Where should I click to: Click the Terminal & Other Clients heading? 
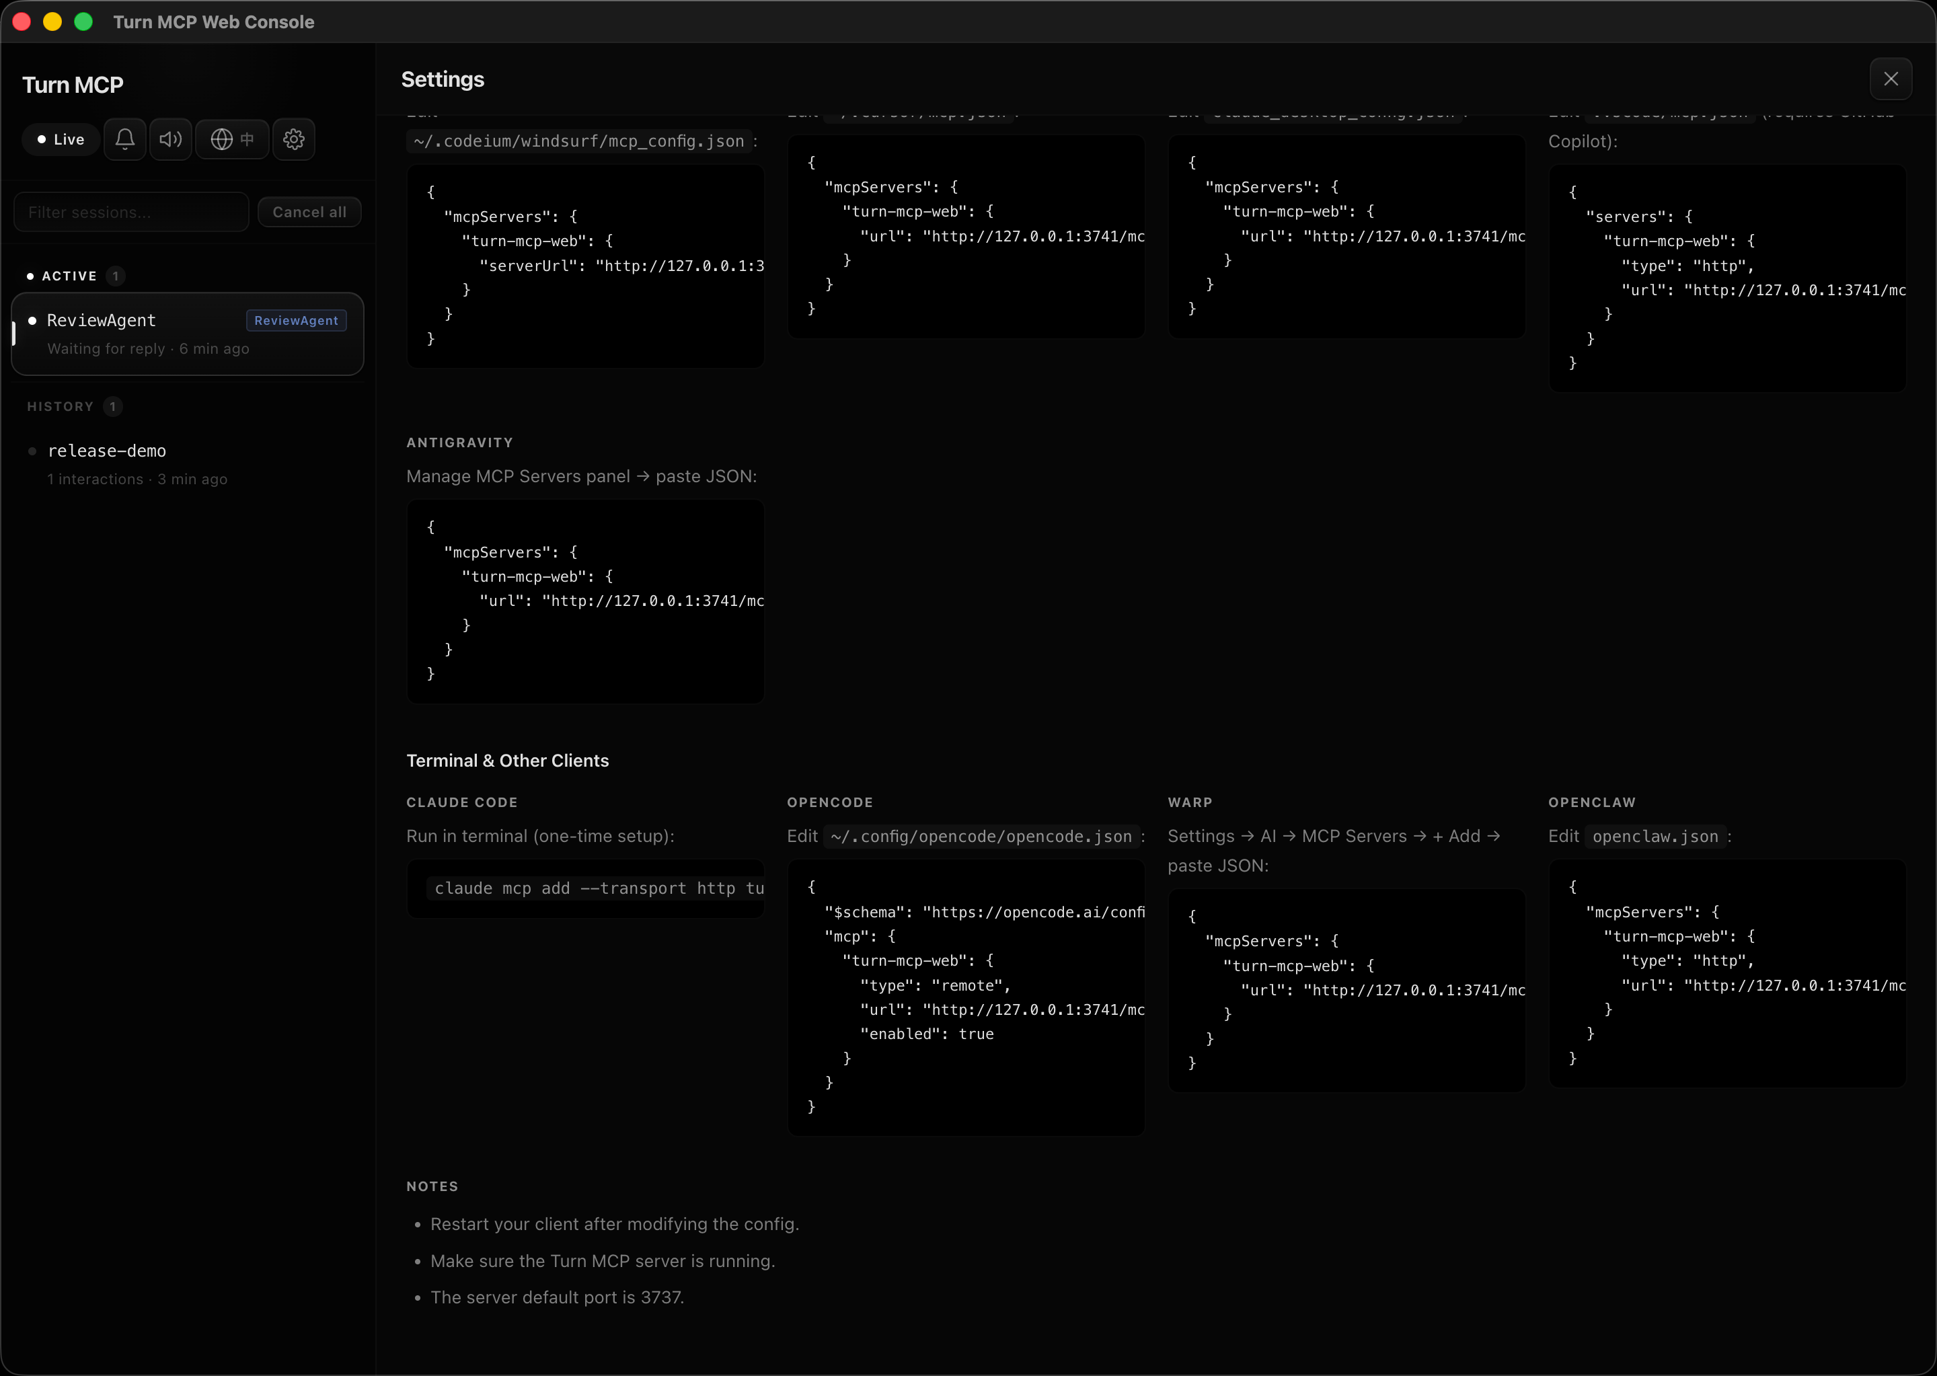click(x=508, y=760)
